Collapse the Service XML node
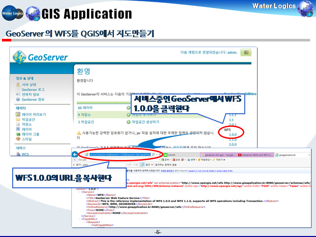The width and height of the screenshot is (316, 237). pos(79,192)
